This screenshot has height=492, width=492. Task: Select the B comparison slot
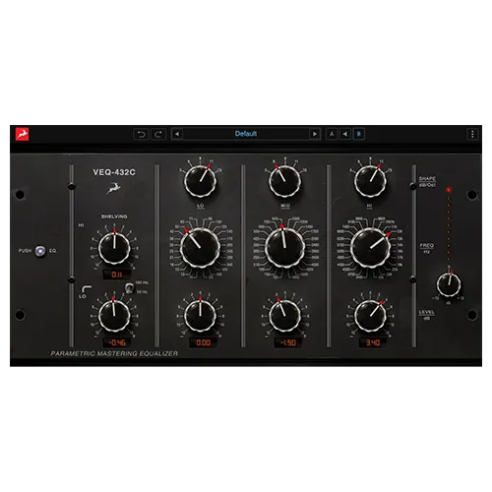tap(358, 134)
